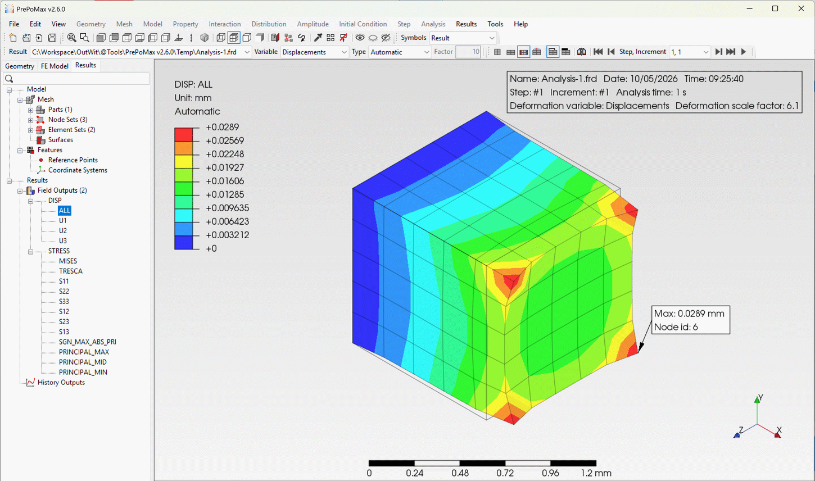Collapse the STRESS tree node
The image size is (815, 481).
(31, 251)
